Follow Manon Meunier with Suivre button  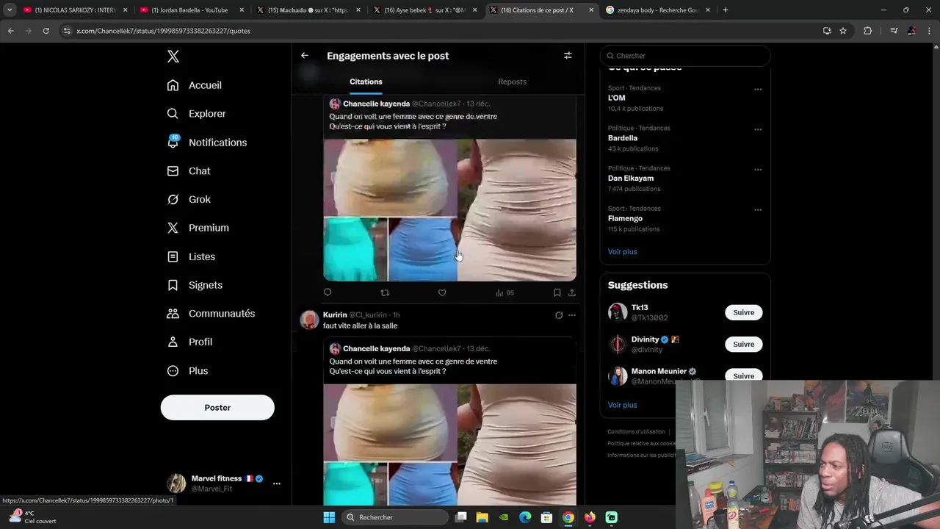coord(743,375)
